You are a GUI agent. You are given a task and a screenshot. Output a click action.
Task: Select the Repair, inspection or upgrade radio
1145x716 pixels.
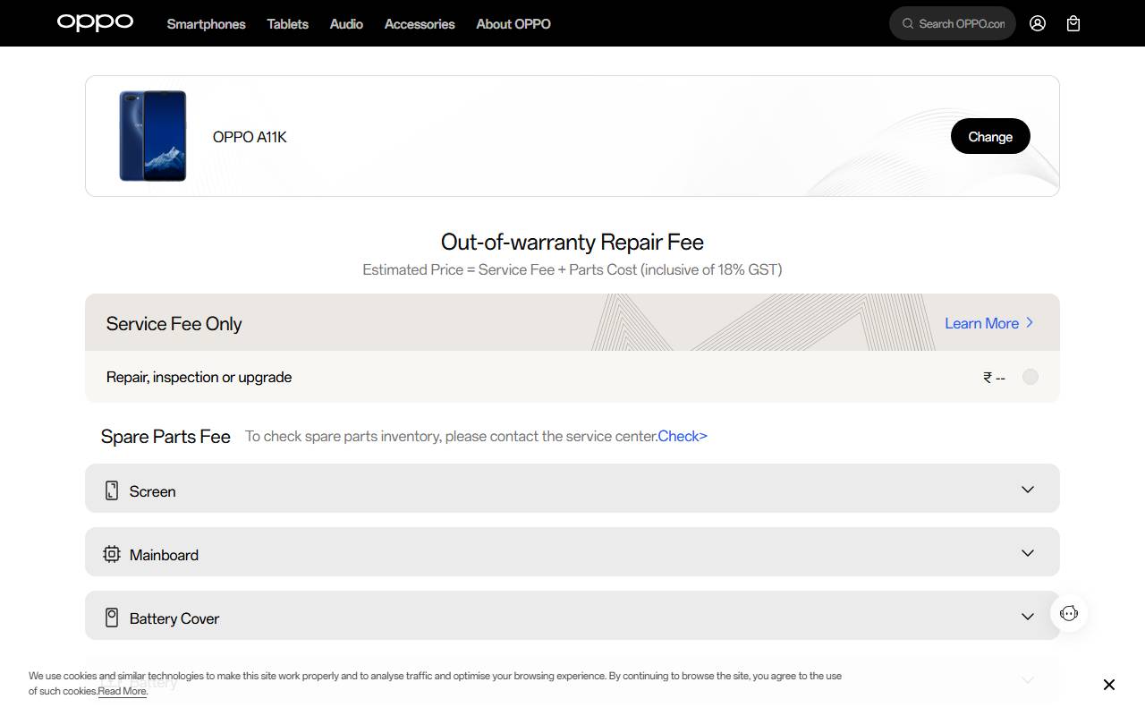click(x=1030, y=377)
